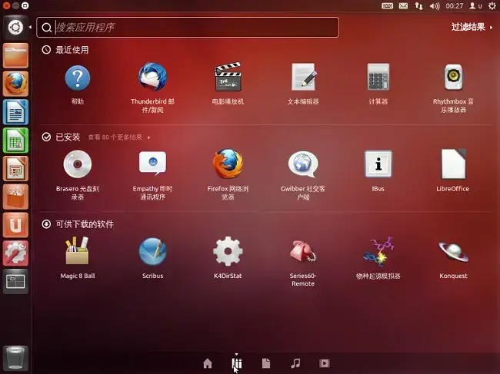Switch to the Files lens tab
Viewport: 500px width, 374px height.
tap(266, 363)
